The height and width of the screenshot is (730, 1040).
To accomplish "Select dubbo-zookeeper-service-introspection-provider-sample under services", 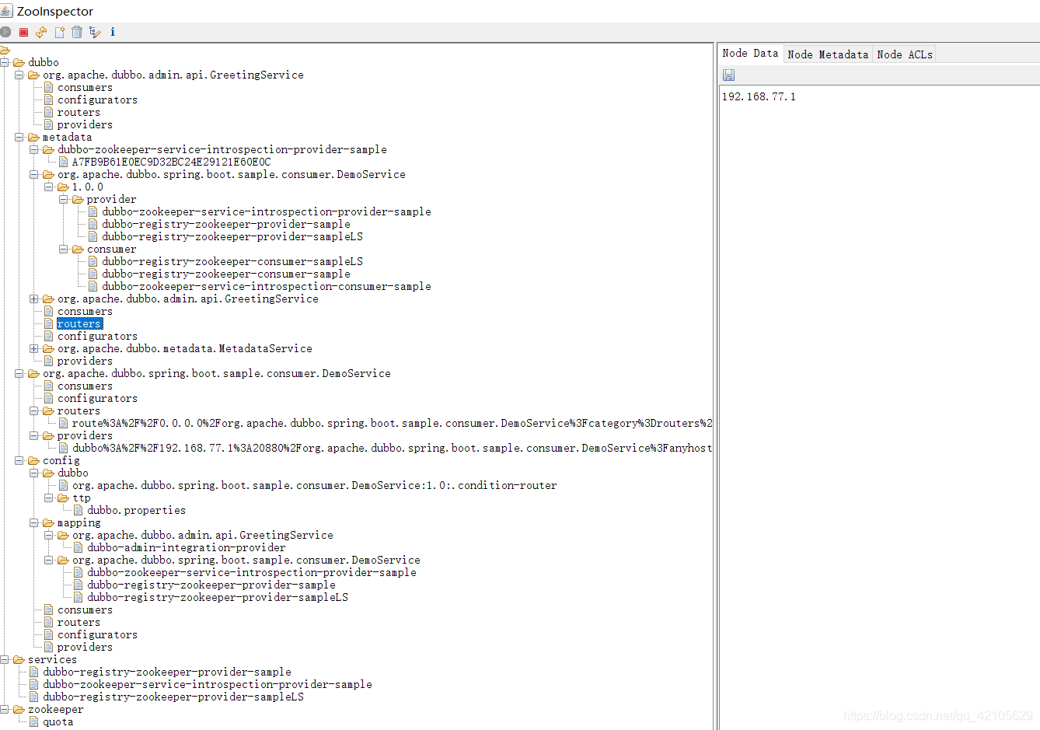I will pos(208,684).
